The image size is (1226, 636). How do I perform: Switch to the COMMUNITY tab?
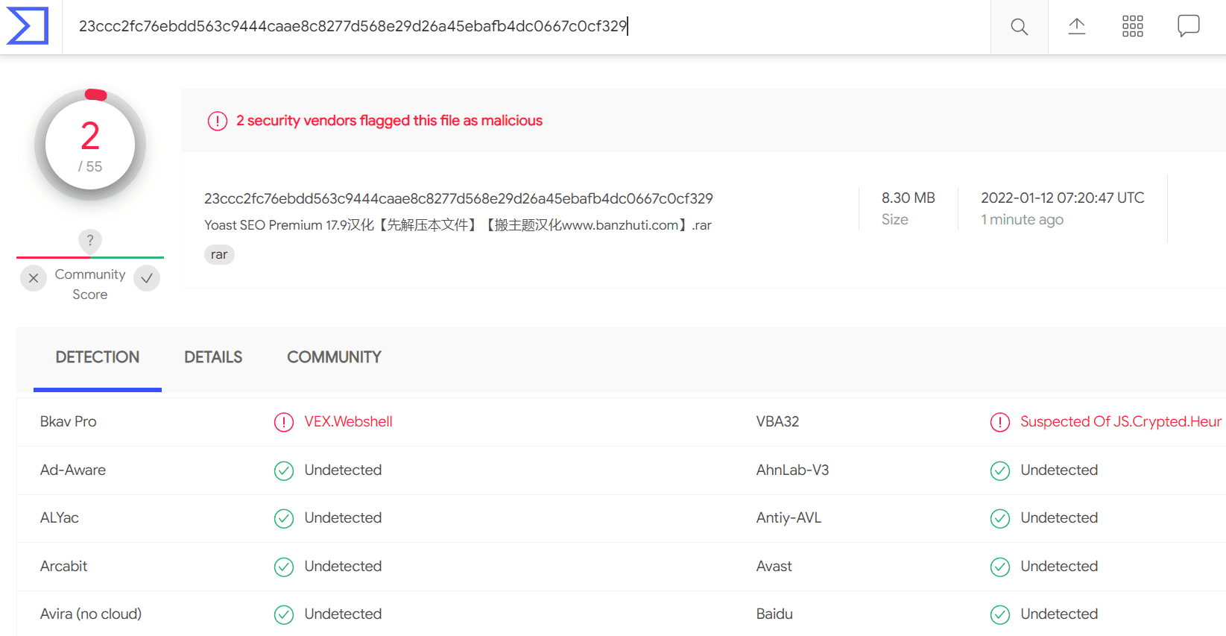[x=334, y=357]
